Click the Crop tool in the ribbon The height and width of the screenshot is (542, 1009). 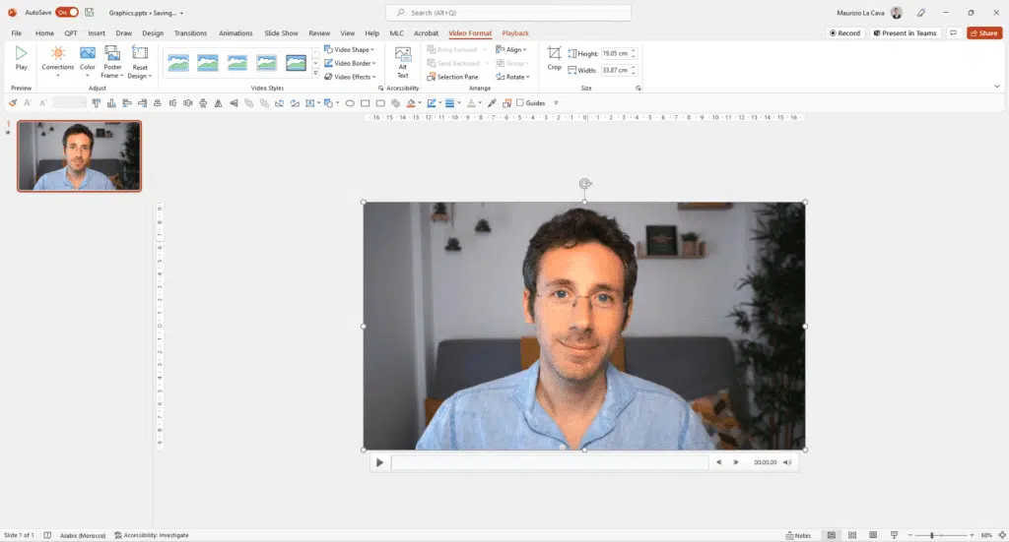554,57
